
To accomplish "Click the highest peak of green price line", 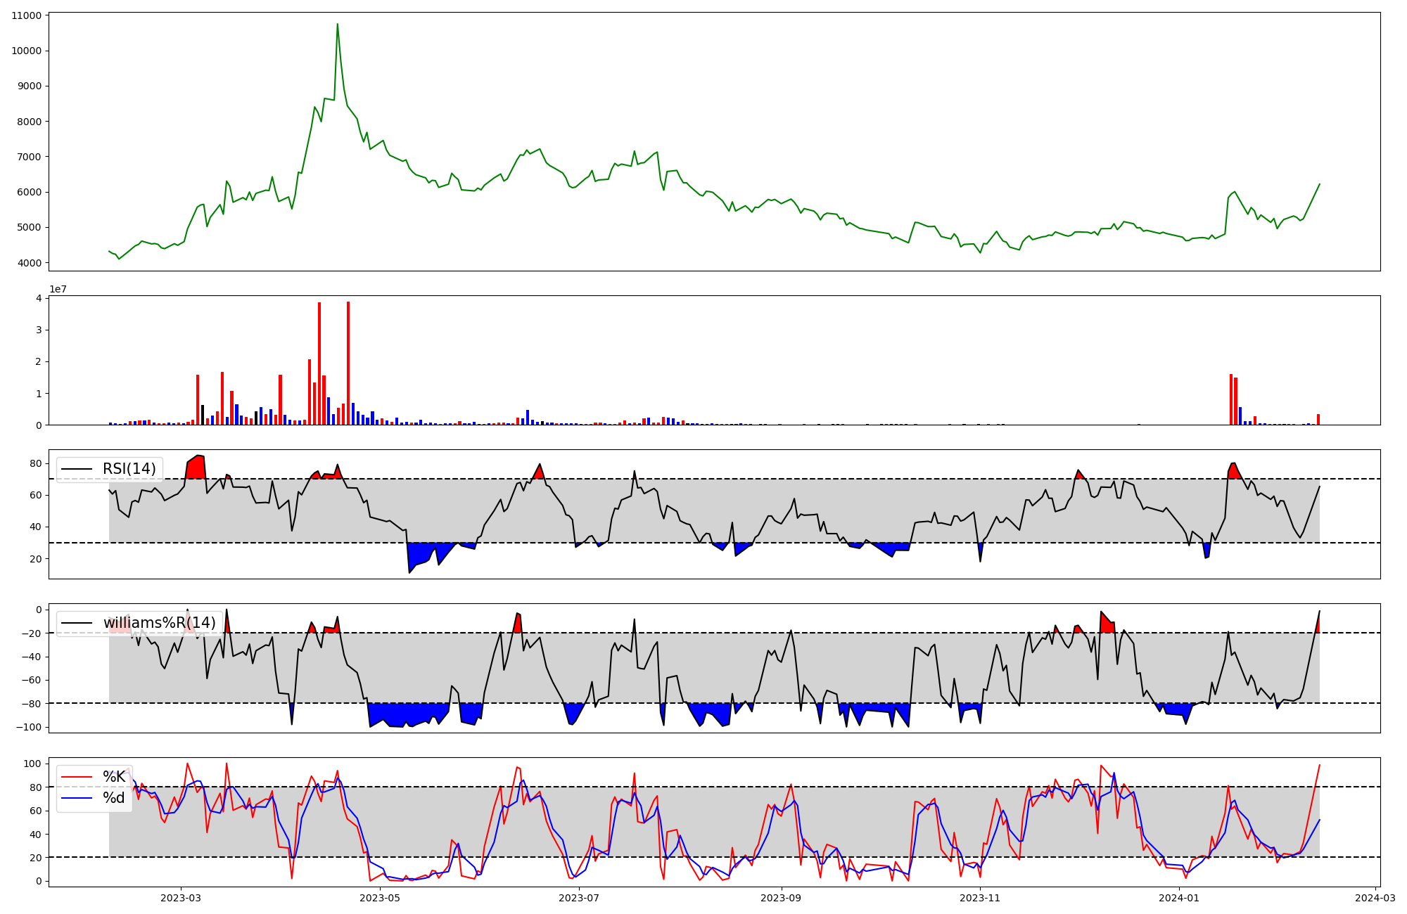I will coord(337,25).
